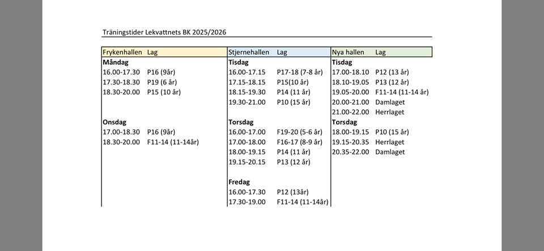Image resolution: width=544 pixels, height=251 pixels.
Task: Click the Lag header in the green Nya hallen section
Action: [x=380, y=52]
